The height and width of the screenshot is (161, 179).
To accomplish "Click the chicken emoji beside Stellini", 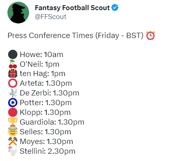I will 13,151.
